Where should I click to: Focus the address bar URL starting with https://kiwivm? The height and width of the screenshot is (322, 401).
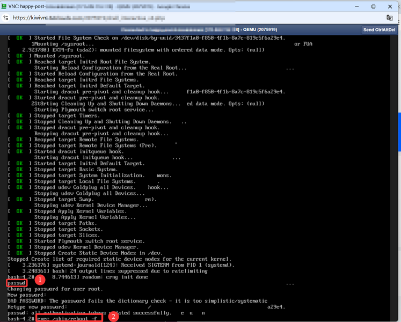tap(107, 17)
